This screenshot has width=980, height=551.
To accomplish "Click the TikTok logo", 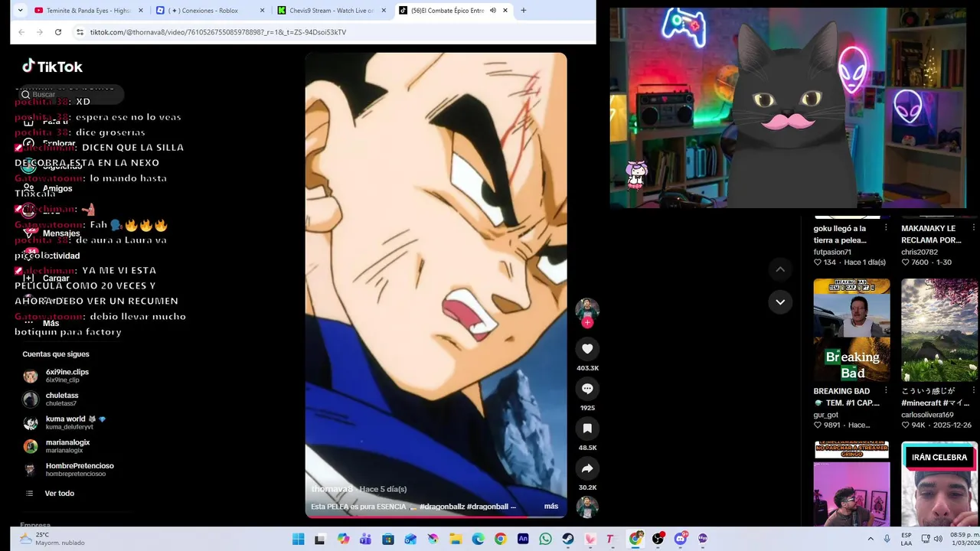I will pos(52,67).
